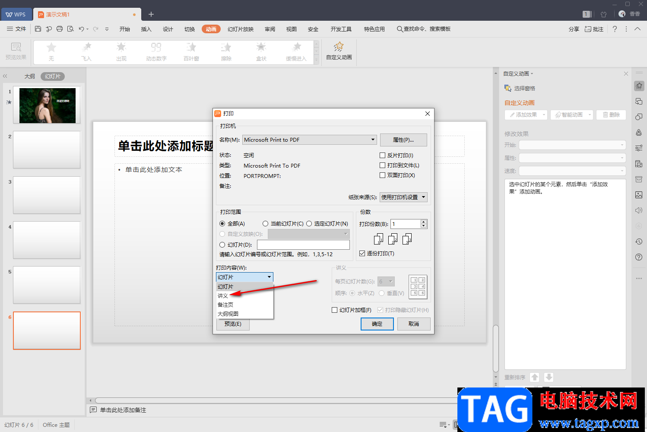Image resolution: width=647 pixels, height=432 pixels.
Task: Click the Share (分享) button
Action: point(574,29)
